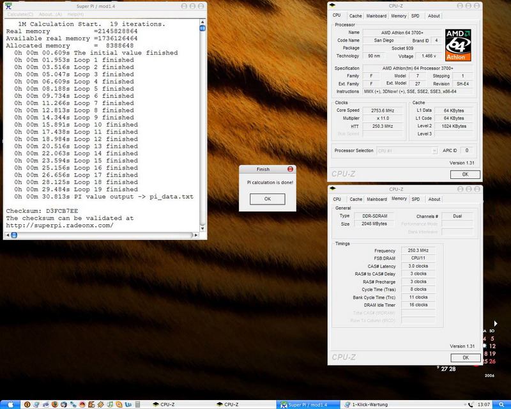Switch to Cache tab in Processor CPU-Z window
Screen dimensions: 511x409
coord(355,15)
